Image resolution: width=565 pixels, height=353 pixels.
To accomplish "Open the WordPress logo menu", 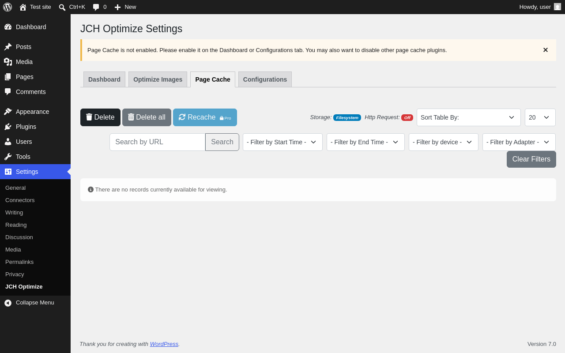I will [x=8, y=7].
